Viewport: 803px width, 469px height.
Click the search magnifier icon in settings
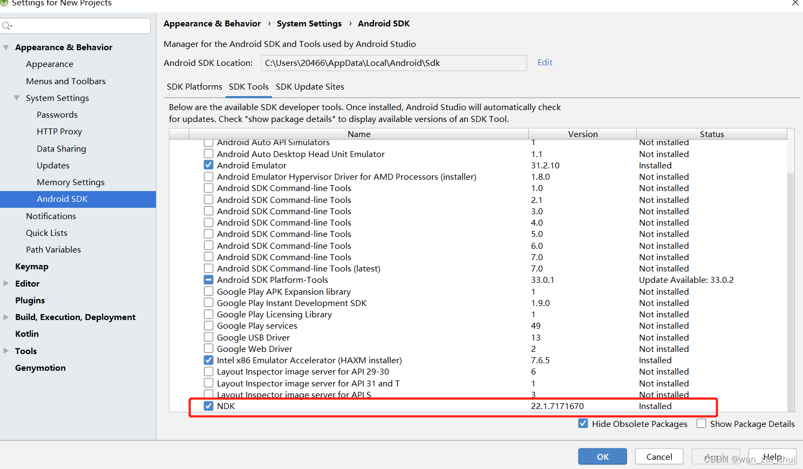[x=6, y=25]
